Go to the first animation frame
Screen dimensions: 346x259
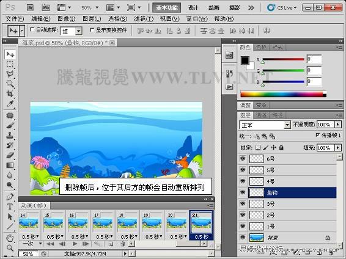(50, 244)
